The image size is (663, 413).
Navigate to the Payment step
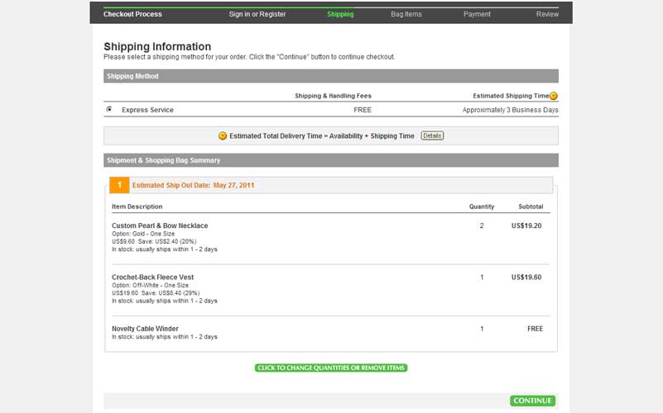click(477, 14)
